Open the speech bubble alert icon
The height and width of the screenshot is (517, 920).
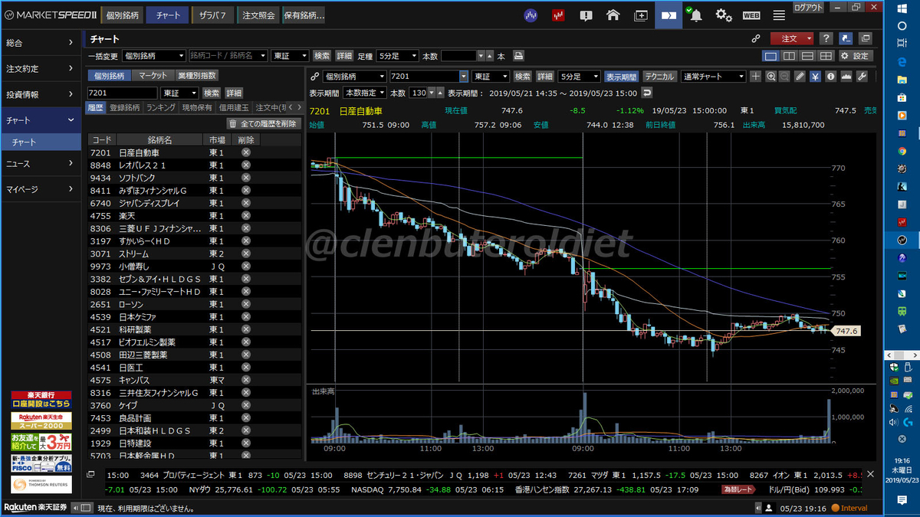(586, 15)
